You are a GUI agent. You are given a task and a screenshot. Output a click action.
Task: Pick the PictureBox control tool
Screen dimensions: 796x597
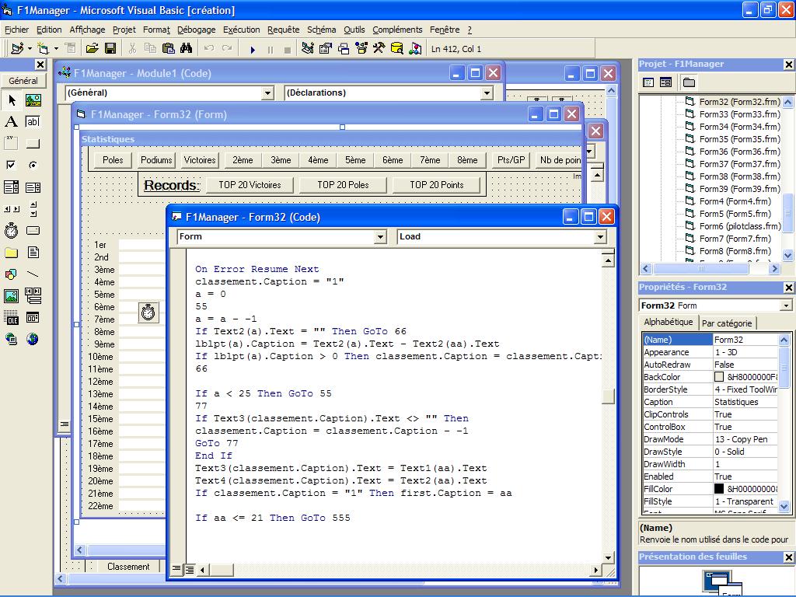tap(33, 100)
